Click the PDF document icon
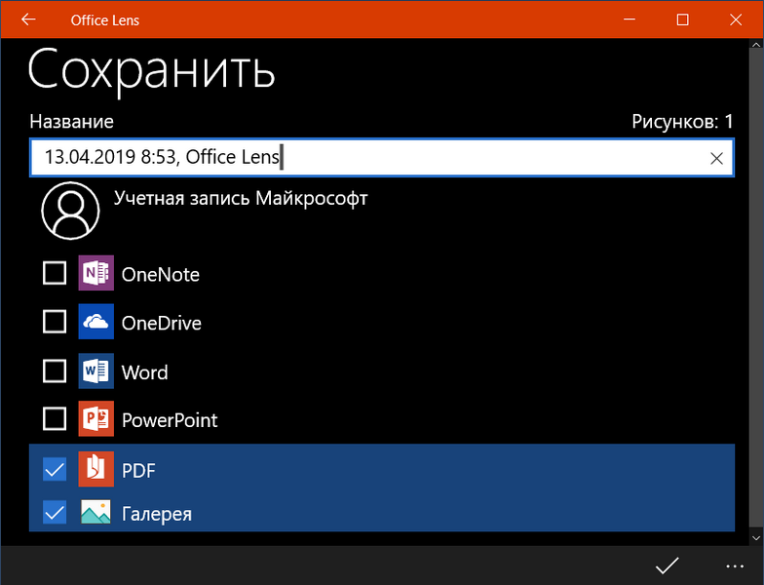The image size is (764, 585). (95, 469)
